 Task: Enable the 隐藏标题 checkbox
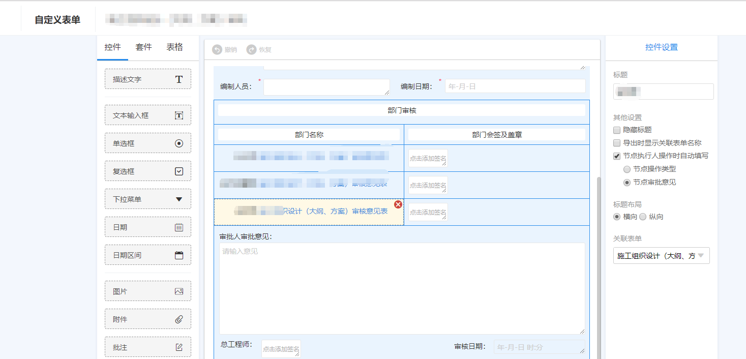tap(616, 130)
